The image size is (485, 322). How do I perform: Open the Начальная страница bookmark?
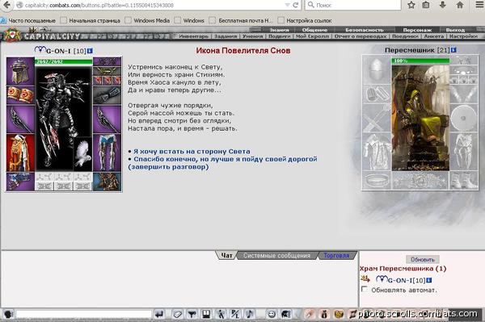click(91, 21)
